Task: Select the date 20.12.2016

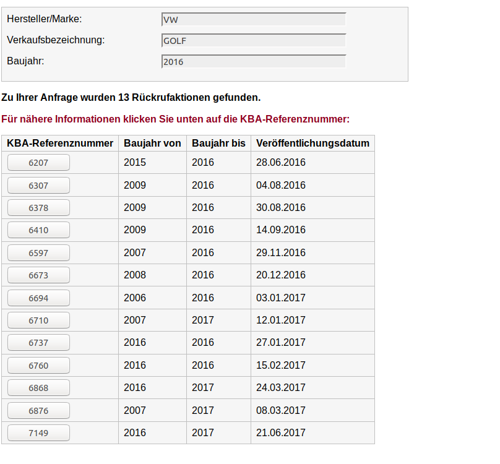Action: (281, 275)
